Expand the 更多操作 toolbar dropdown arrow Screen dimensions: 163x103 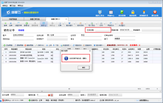click(74, 24)
